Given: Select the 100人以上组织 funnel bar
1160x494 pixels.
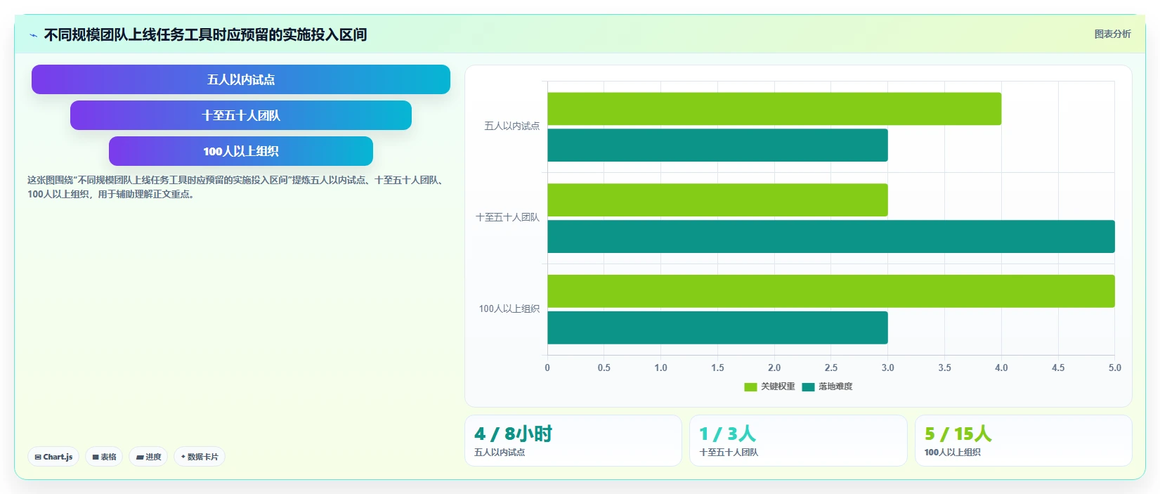Looking at the screenshot, I should click(241, 151).
